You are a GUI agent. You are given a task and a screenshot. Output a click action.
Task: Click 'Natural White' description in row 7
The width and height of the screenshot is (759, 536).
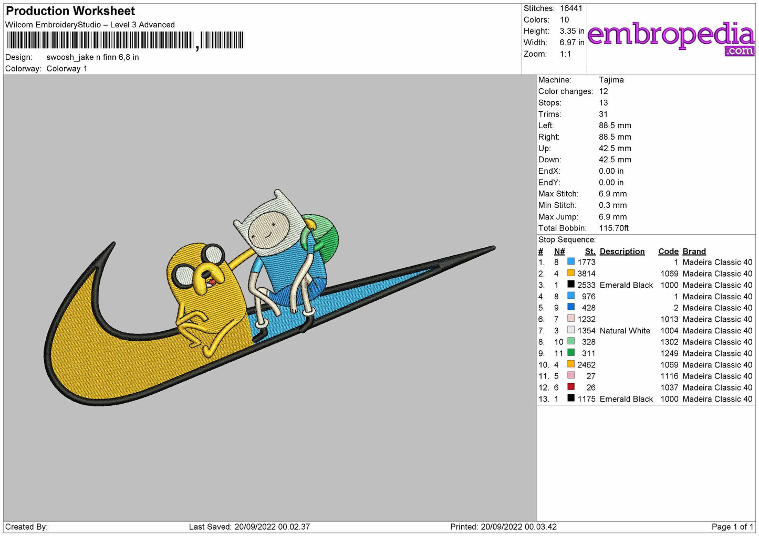click(625, 331)
